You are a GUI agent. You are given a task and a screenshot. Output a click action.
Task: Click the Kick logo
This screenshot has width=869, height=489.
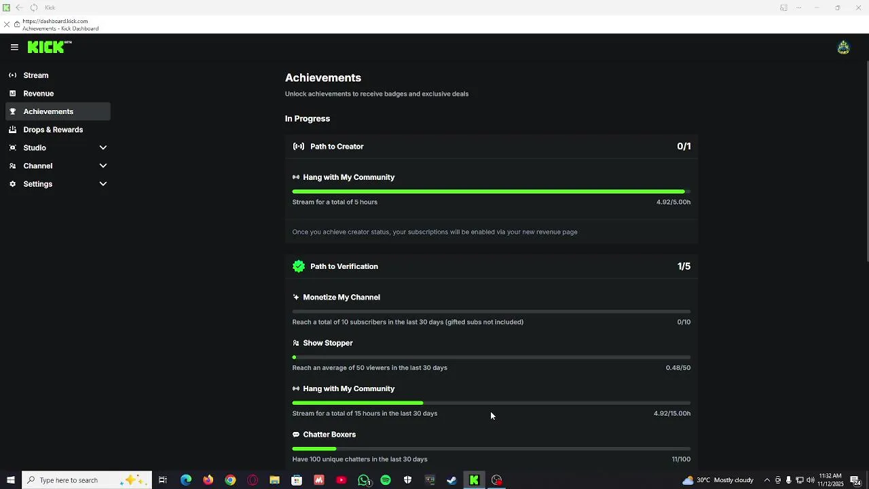[x=49, y=47]
